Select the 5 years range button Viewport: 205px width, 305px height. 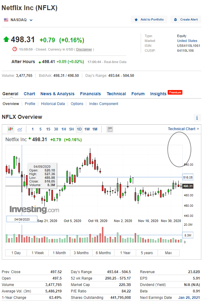[x=147, y=253]
